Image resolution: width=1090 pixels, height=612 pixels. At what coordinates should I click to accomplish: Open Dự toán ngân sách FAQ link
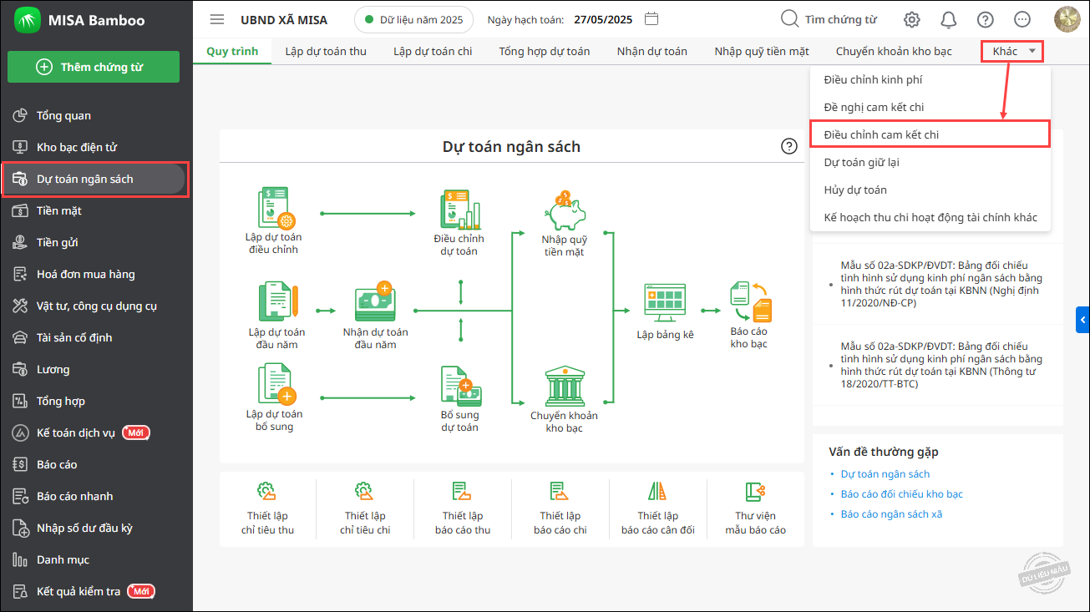click(x=885, y=474)
